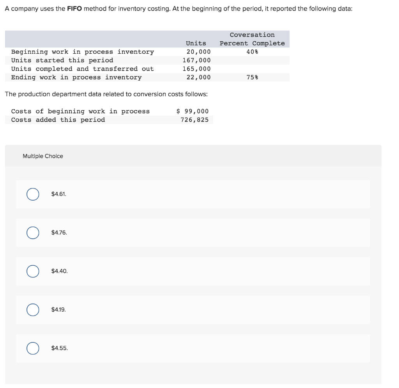Select the $4.76 answer radio button
Image resolution: width=399 pixels, height=388 pixels.
33,233
